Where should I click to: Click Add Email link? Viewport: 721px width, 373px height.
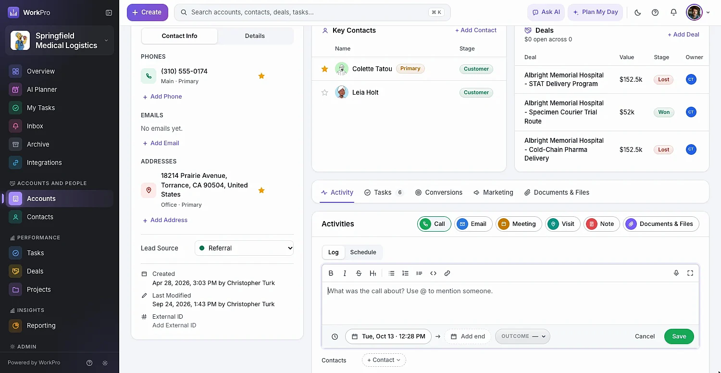161,143
